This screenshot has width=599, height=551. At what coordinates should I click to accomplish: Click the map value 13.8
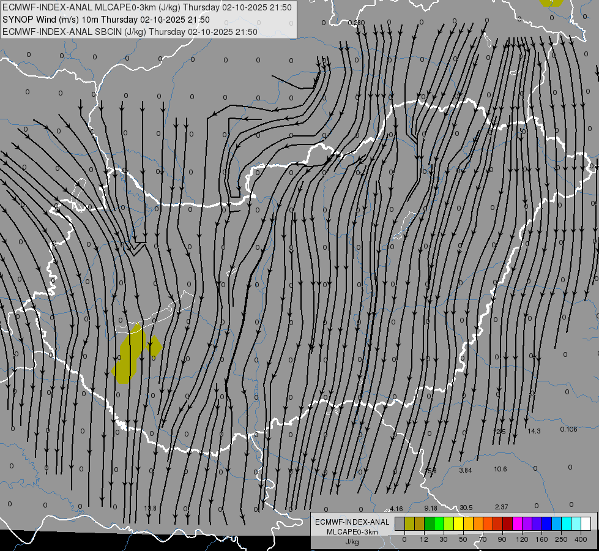coord(150,508)
